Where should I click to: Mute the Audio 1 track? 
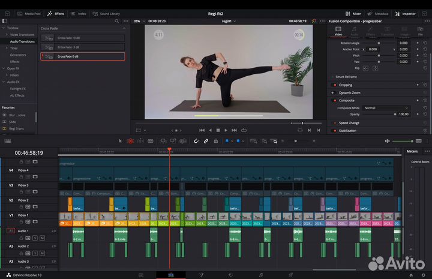tap(42, 238)
